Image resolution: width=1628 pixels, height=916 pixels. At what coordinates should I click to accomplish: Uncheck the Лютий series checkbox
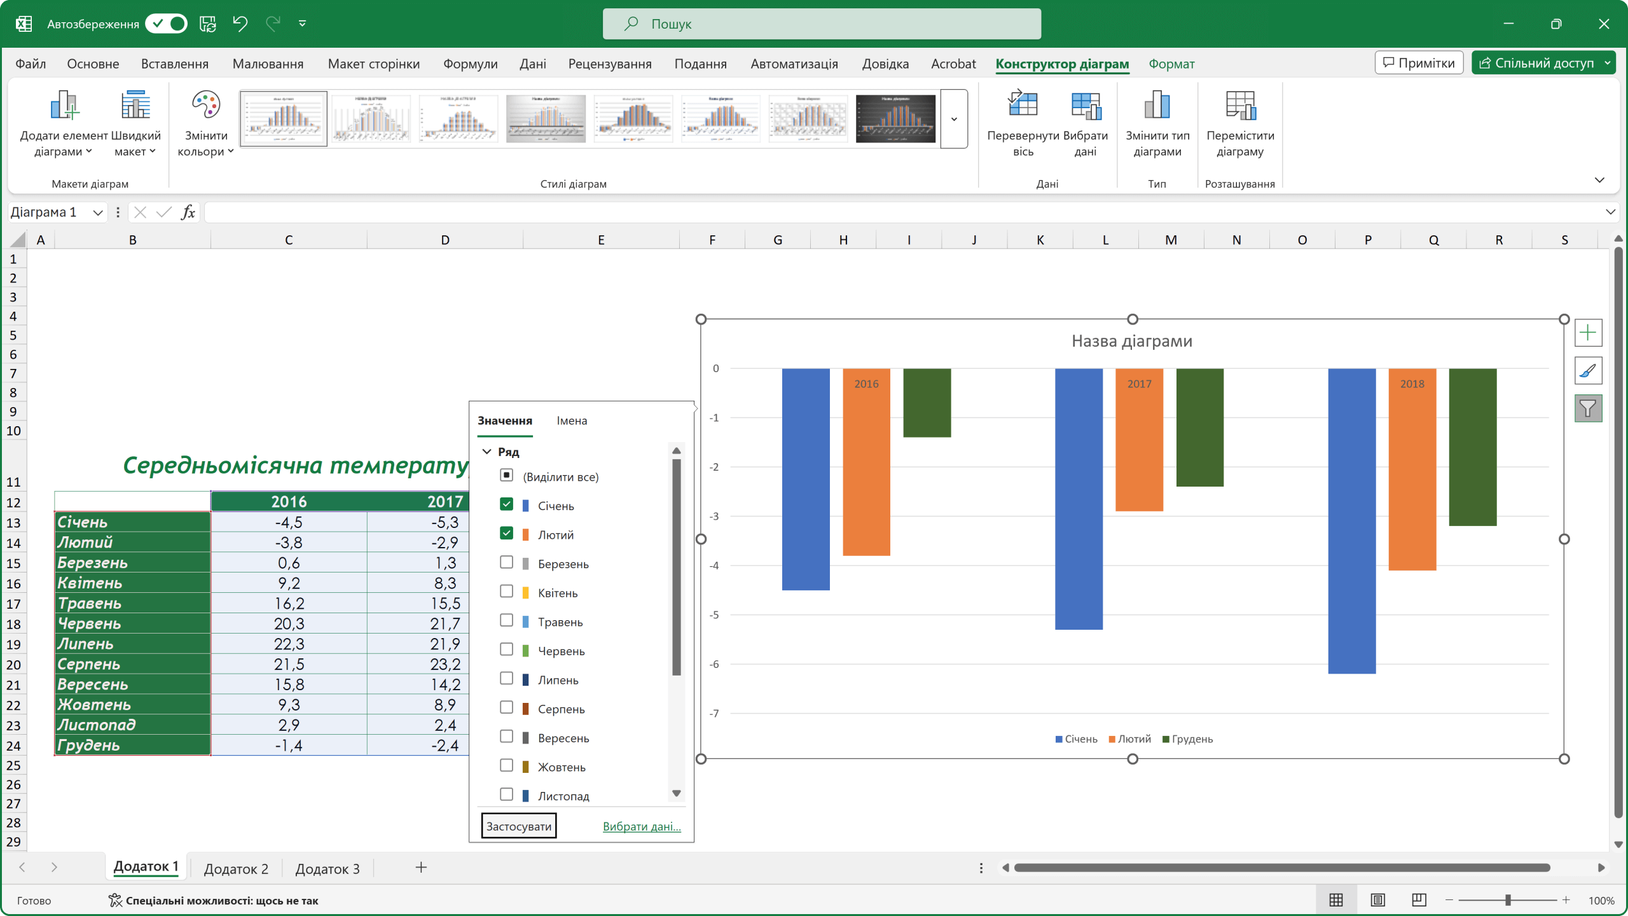[x=506, y=533]
